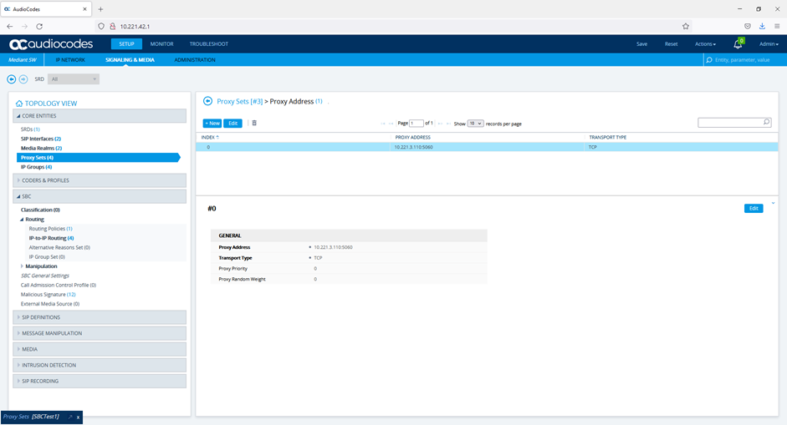This screenshot has height=425, width=787.
Task: Click the connection-not-secure lock icon
Action: click(x=112, y=26)
